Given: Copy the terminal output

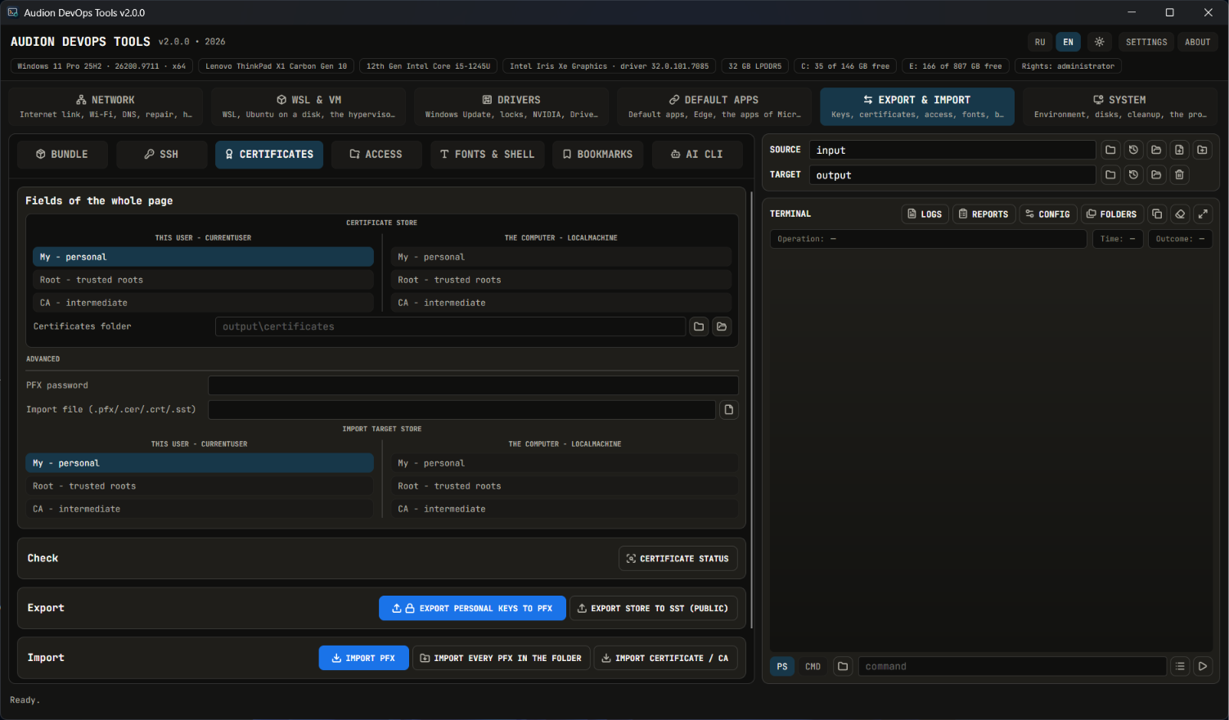Looking at the screenshot, I should 1157,214.
